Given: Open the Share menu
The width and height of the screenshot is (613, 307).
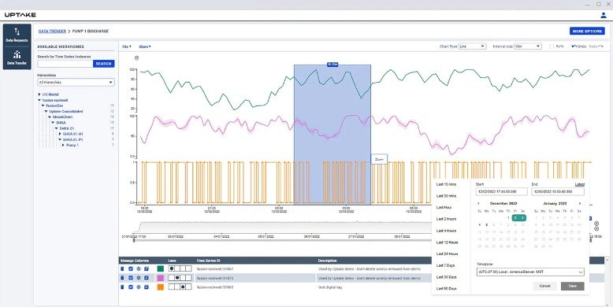Looking at the screenshot, I should [x=145, y=46].
